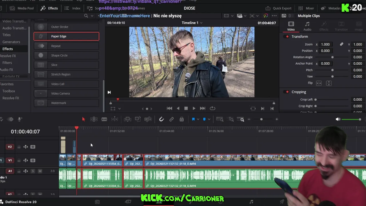The height and width of the screenshot is (206, 366).
Task: Open the search options chevron
Action: click(x=92, y=16)
